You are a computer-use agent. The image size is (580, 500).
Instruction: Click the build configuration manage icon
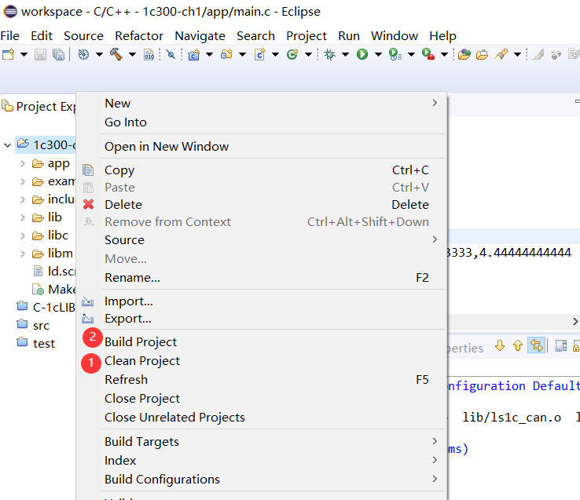click(83, 54)
